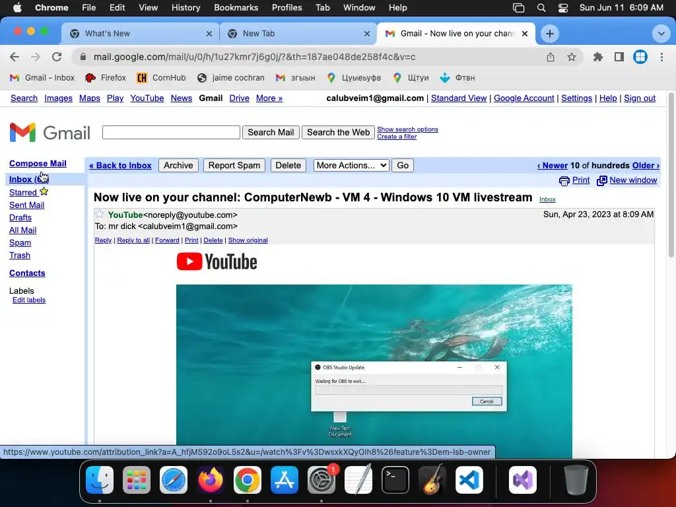Click Show original link

pyautogui.click(x=248, y=240)
